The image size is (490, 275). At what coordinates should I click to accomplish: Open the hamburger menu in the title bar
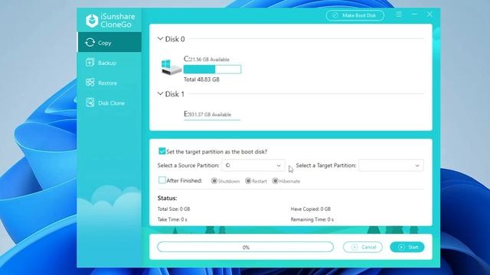click(399, 14)
